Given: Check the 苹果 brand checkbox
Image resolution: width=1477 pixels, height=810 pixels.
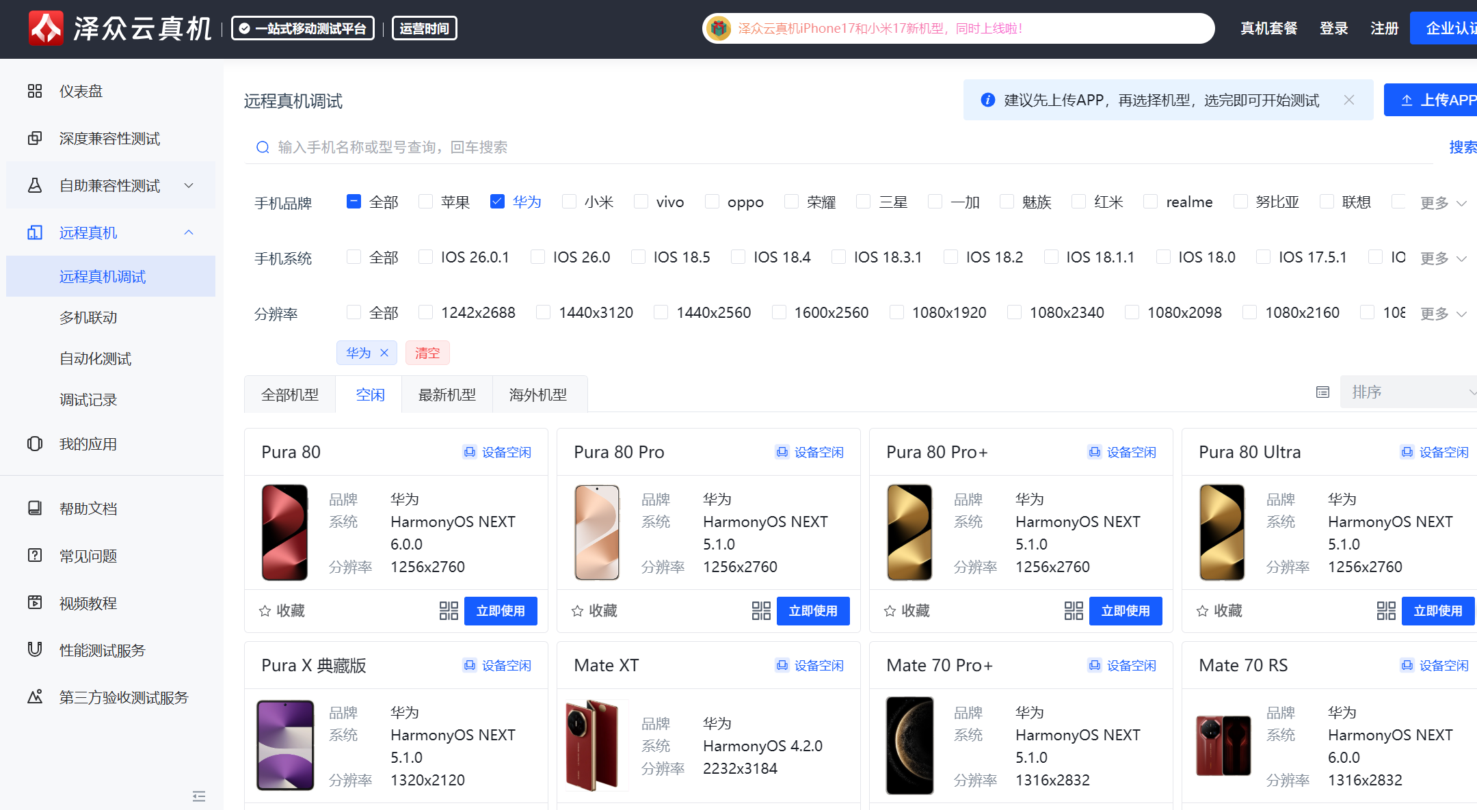Looking at the screenshot, I should pos(426,202).
